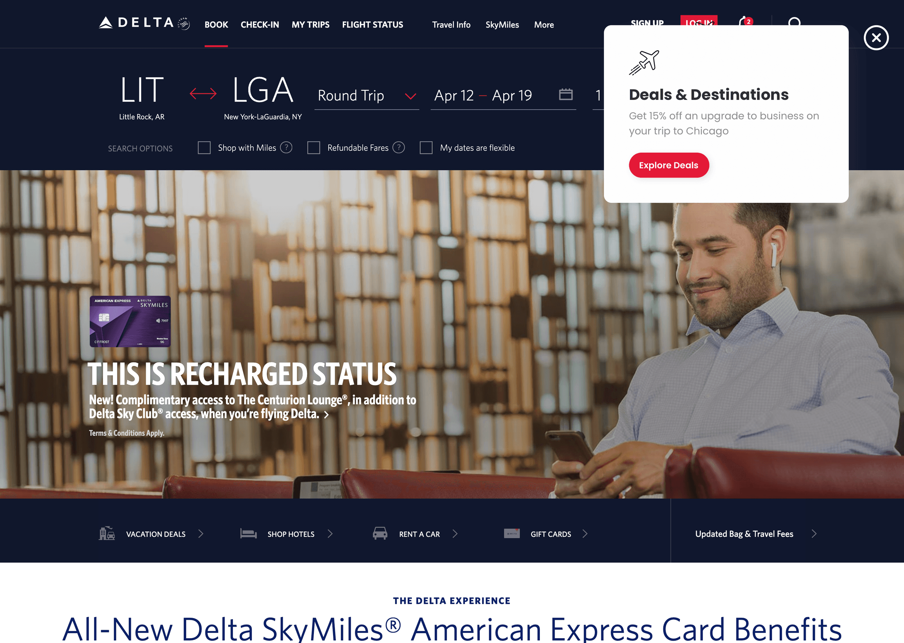This screenshot has height=643, width=904.
Task: Close the Deals & Destinations popup
Action: (x=876, y=38)
